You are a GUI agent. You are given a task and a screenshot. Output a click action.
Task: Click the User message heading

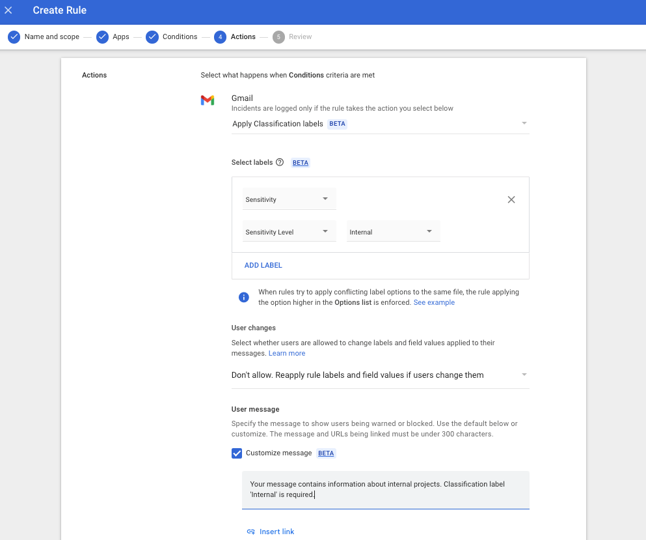(x=256, y=409)
